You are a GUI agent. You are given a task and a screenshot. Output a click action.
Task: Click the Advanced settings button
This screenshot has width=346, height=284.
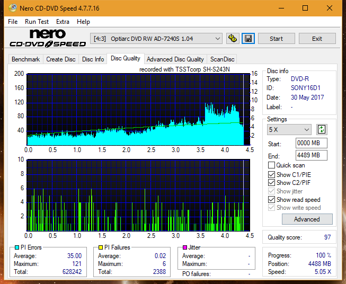click(307, 219)
